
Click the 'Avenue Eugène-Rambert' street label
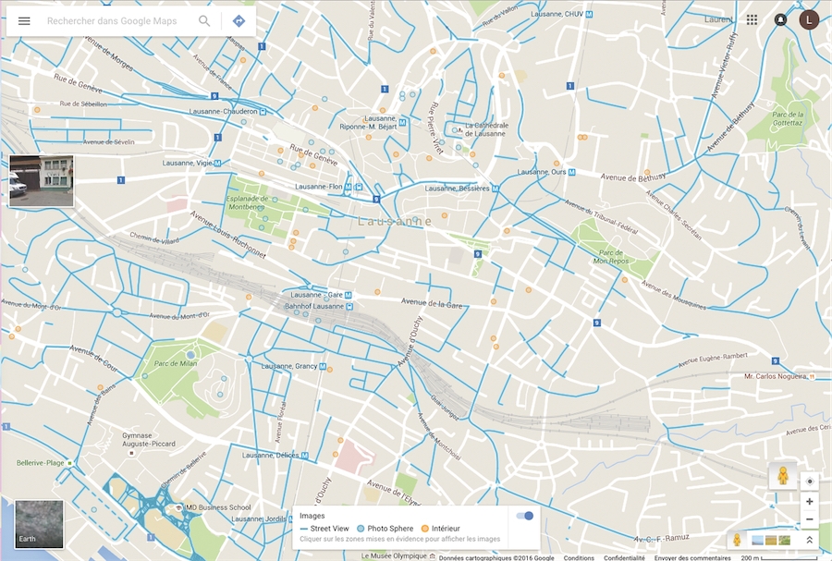tap(713, 360)
